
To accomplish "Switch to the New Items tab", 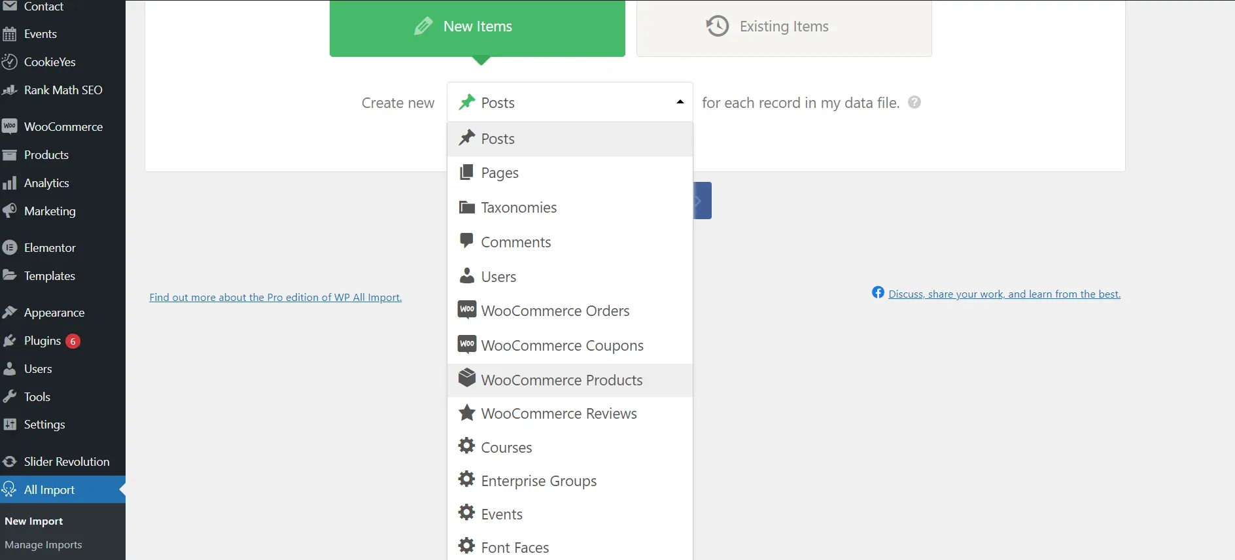I will click(478, 27).
